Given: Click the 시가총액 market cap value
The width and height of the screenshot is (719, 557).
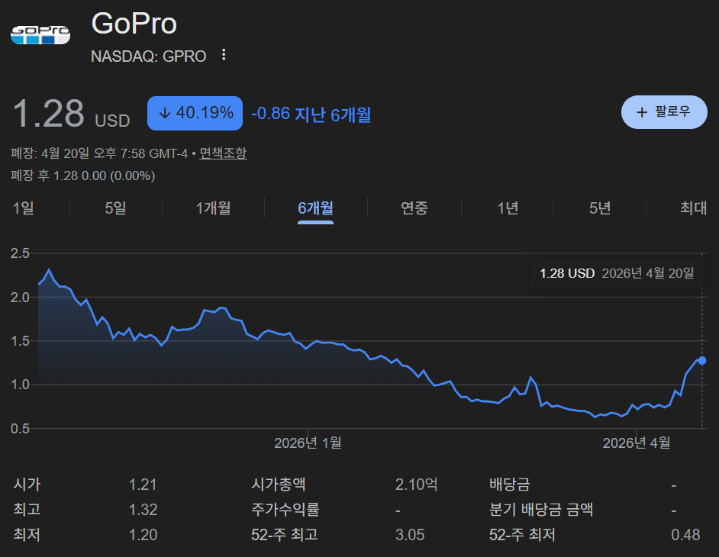Looking at the screenshot, I should [x=416, y=485].
